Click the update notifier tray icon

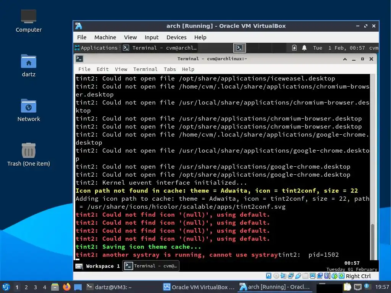tap(367, 286)
